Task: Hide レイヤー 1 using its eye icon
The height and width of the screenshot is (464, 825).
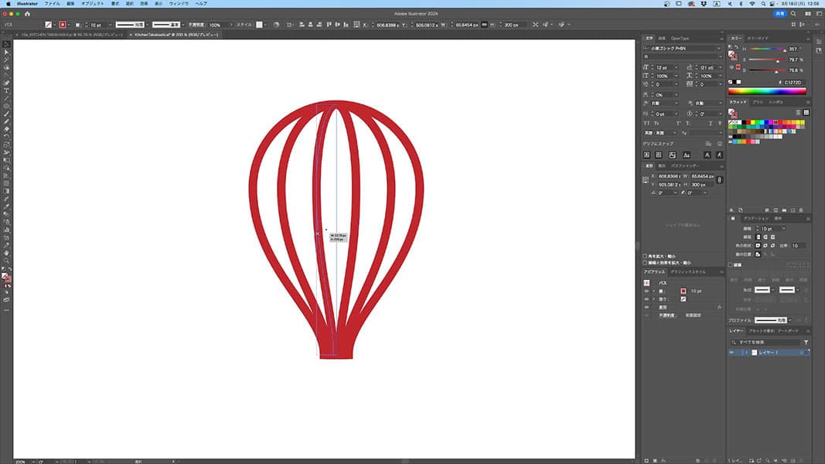Action: click(732, 353)
